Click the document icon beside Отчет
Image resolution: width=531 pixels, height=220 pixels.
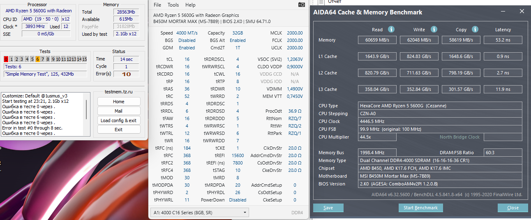tap(321, 2)
